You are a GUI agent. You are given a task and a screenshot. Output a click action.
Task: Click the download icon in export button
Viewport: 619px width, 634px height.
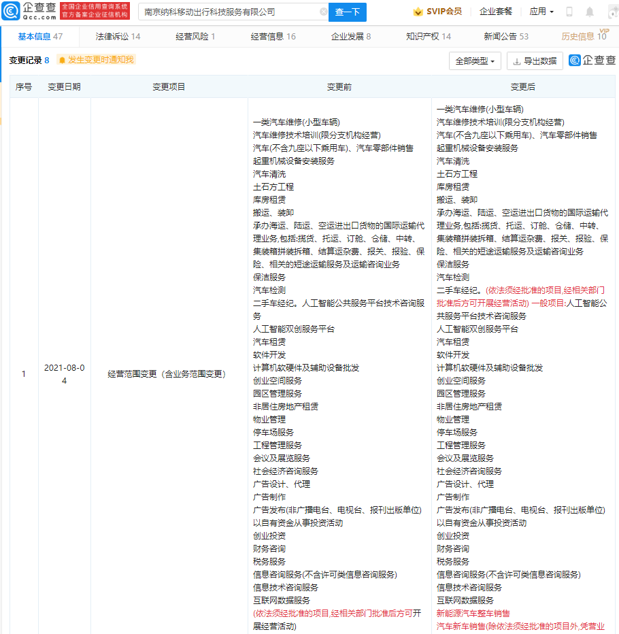pos(517,61)
